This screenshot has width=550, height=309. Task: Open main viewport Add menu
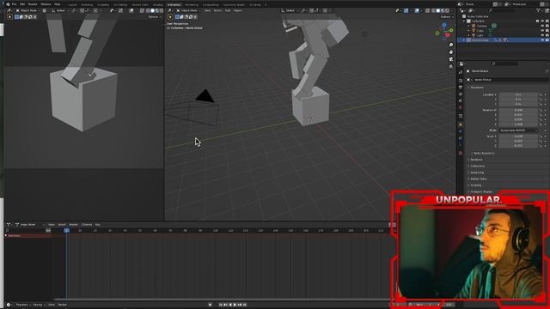(x=228, y=10)
